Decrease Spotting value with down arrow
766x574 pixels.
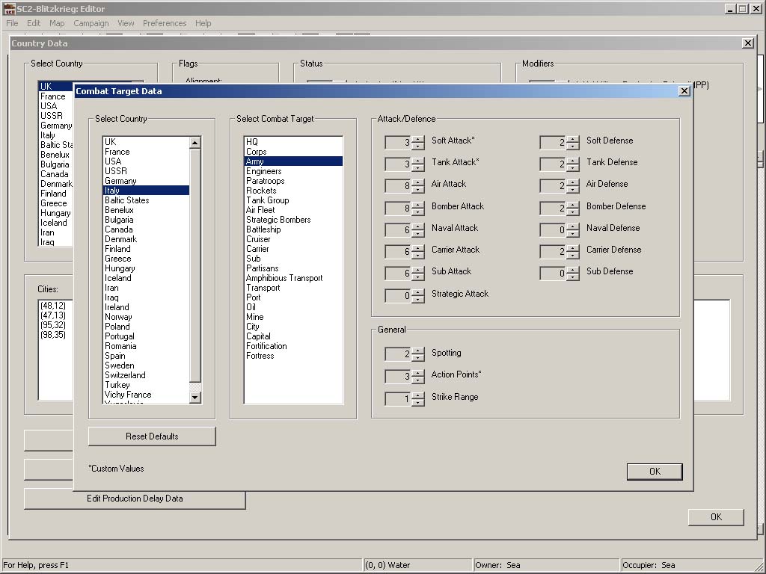click(x=417, y=357)
